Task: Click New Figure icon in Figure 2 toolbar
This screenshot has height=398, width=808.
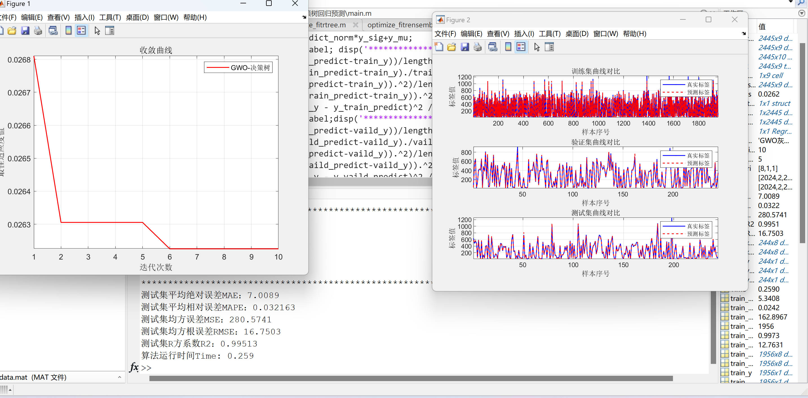Action: click(x=439, y=47)
